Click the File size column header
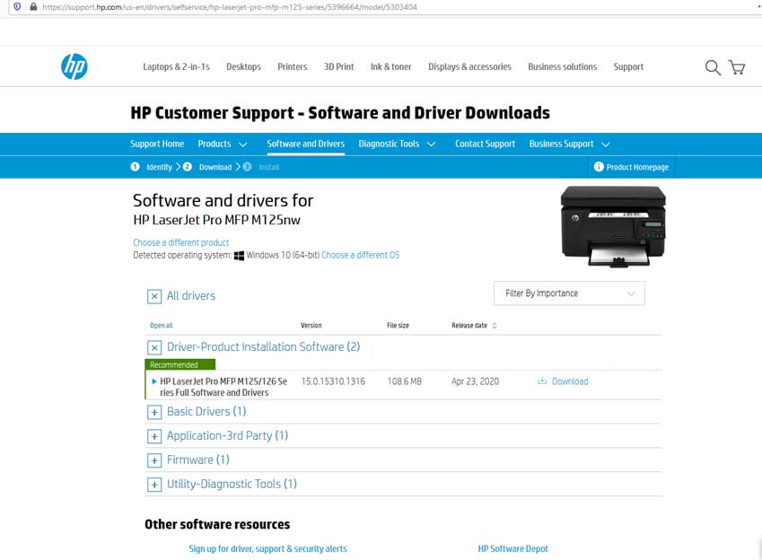762x560 pixels. pyautogui.click(x=398, y=325)
